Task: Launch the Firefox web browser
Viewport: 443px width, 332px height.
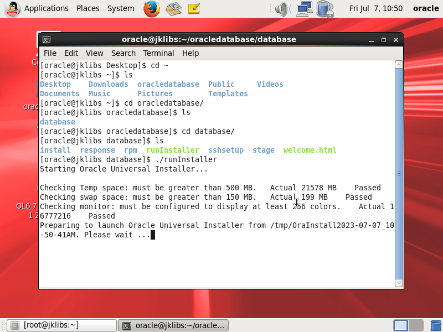Action: point(152,8)
